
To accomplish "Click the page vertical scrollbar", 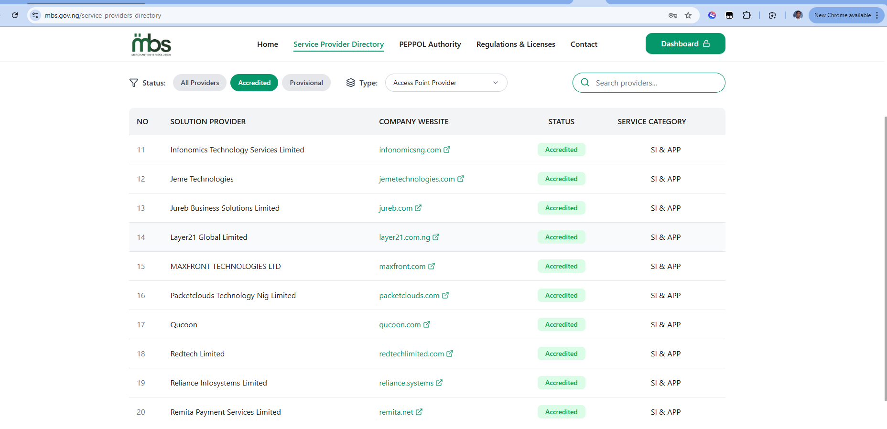I will pyautogui.click(x=885, y=258).
